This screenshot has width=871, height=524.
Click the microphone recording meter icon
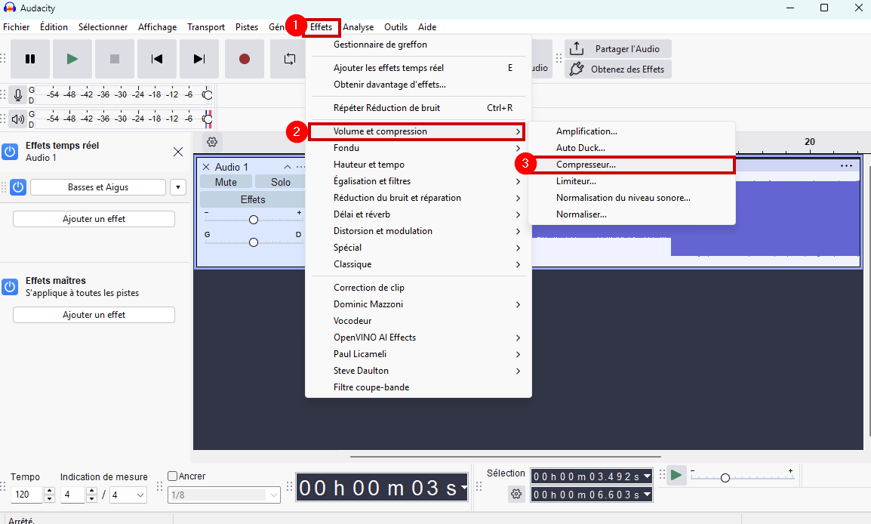18,95
